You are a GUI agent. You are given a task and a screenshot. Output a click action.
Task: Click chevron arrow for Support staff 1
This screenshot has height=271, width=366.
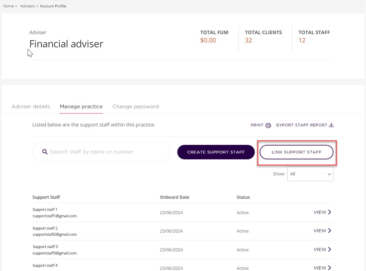click(329, 212)
